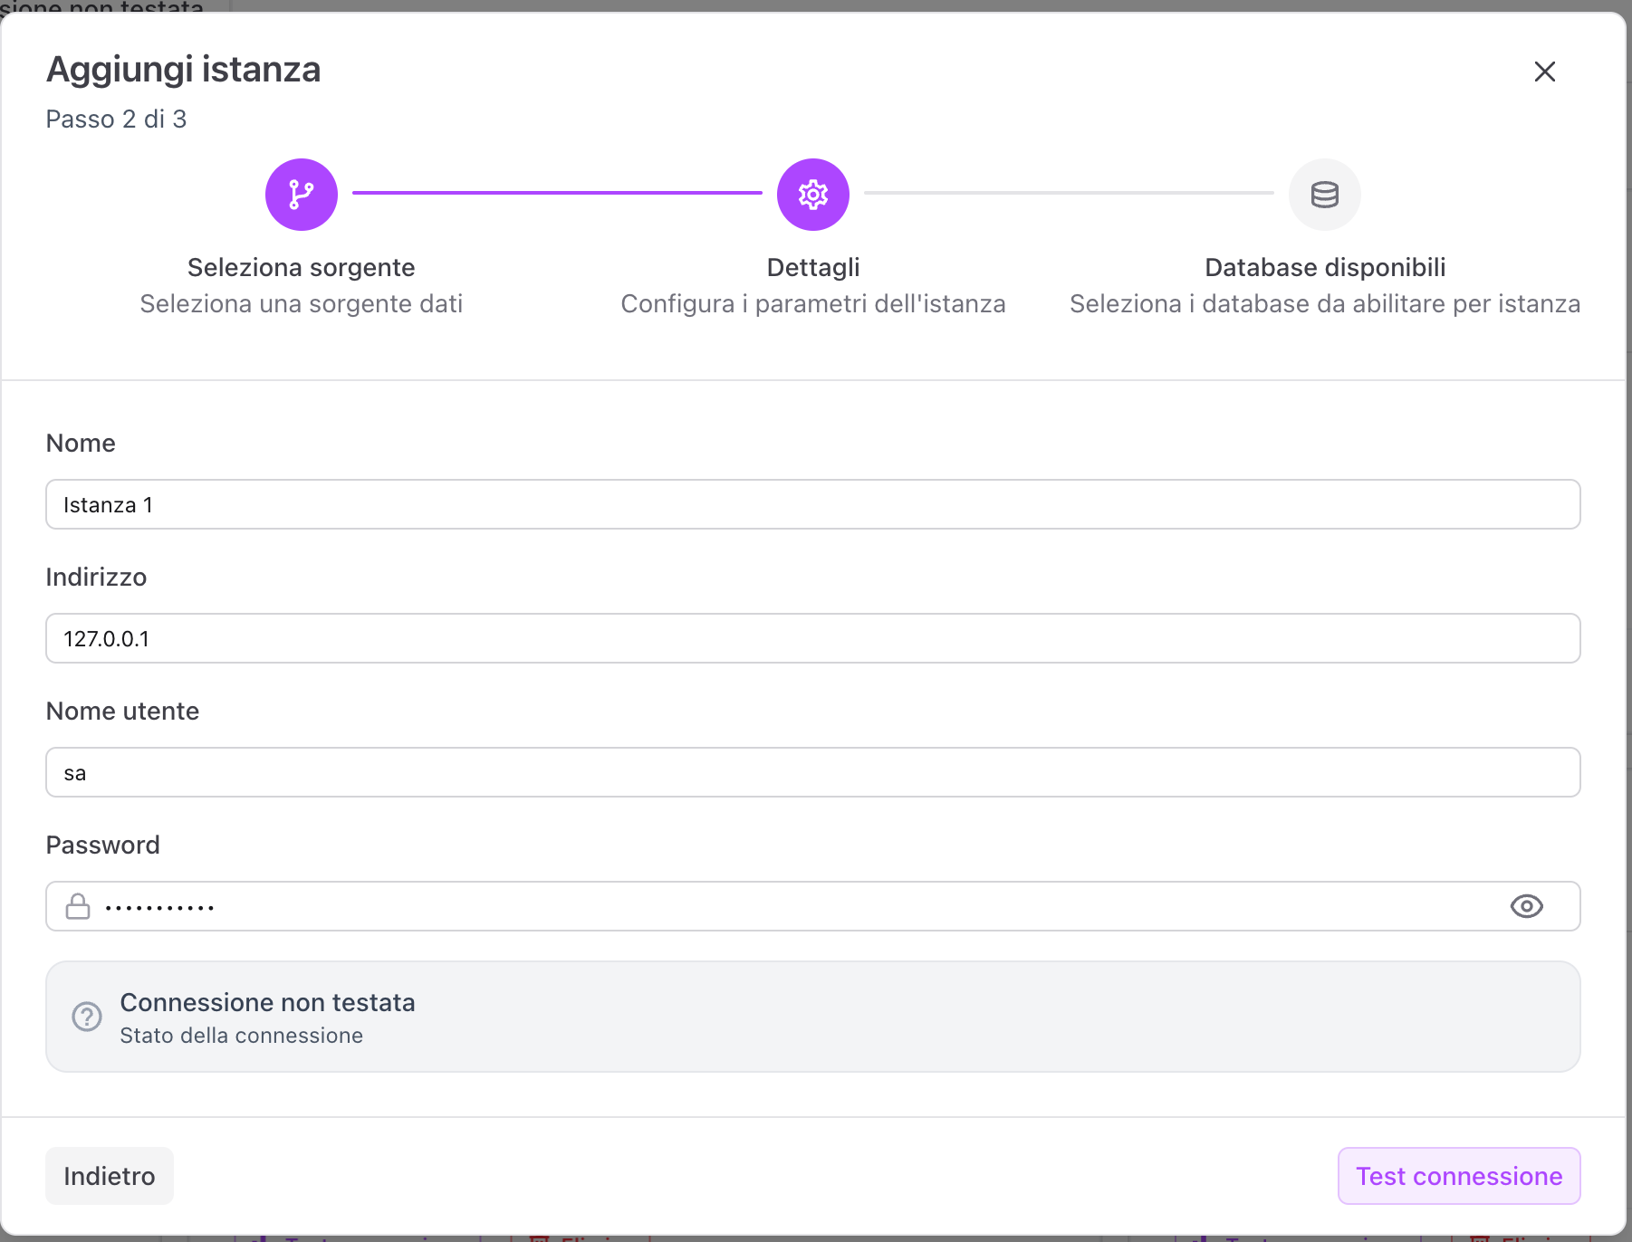
Task: Click the purple progress line between steps
Action: tap(557, 193)
